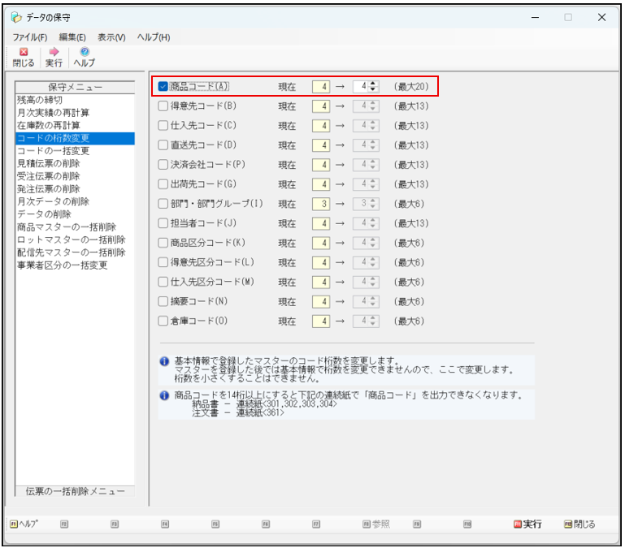The image size is (625, 548).
Task: Open 伝票の一括削除メニュー at the panel bottom
Action: pos(75,491)
